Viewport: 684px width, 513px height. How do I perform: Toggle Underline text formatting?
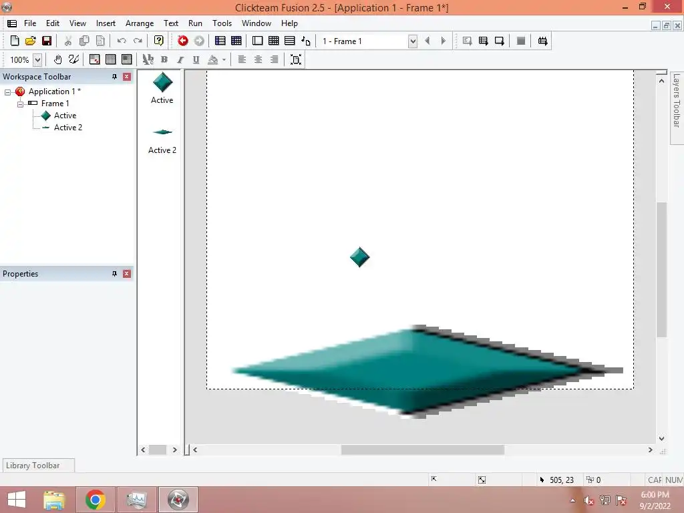(x=196, y=59)
